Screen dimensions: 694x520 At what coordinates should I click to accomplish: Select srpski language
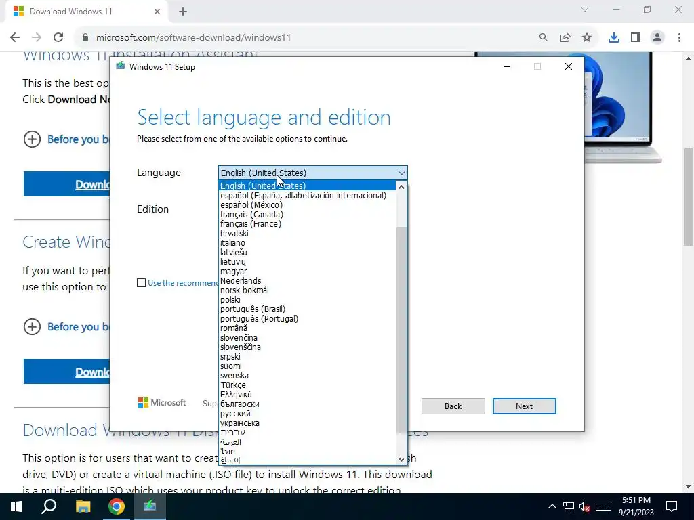click(307, 356)
